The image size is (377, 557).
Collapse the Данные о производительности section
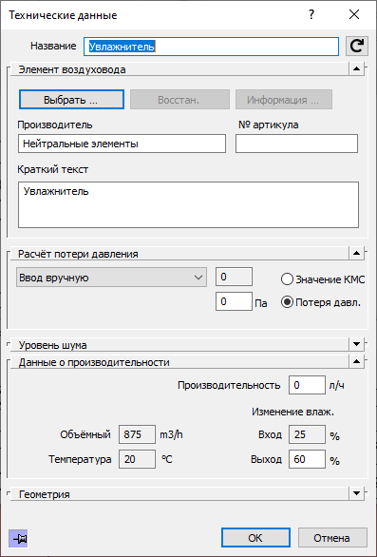tap(357, 361)
